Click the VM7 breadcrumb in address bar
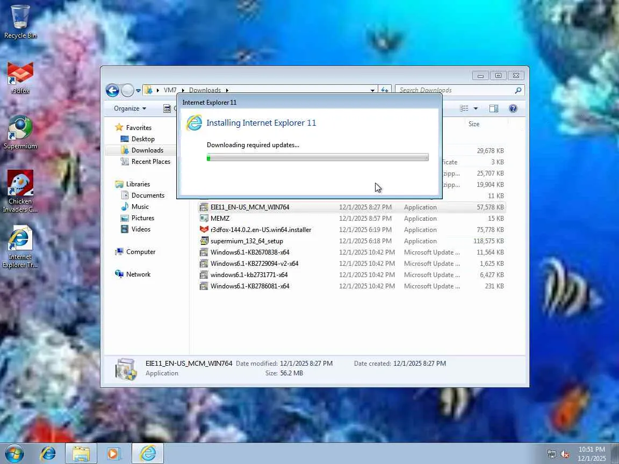Screen dimensions: 619x464 [170, 90]
